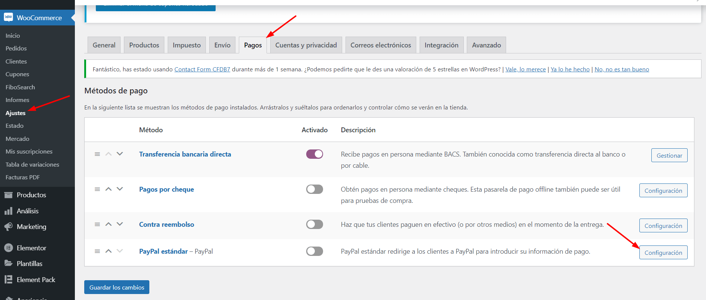This screenshot has width=706, height=300.
Task: Disable the Transferencia bancaria directa toggle
Action: (x=314, y=154)
